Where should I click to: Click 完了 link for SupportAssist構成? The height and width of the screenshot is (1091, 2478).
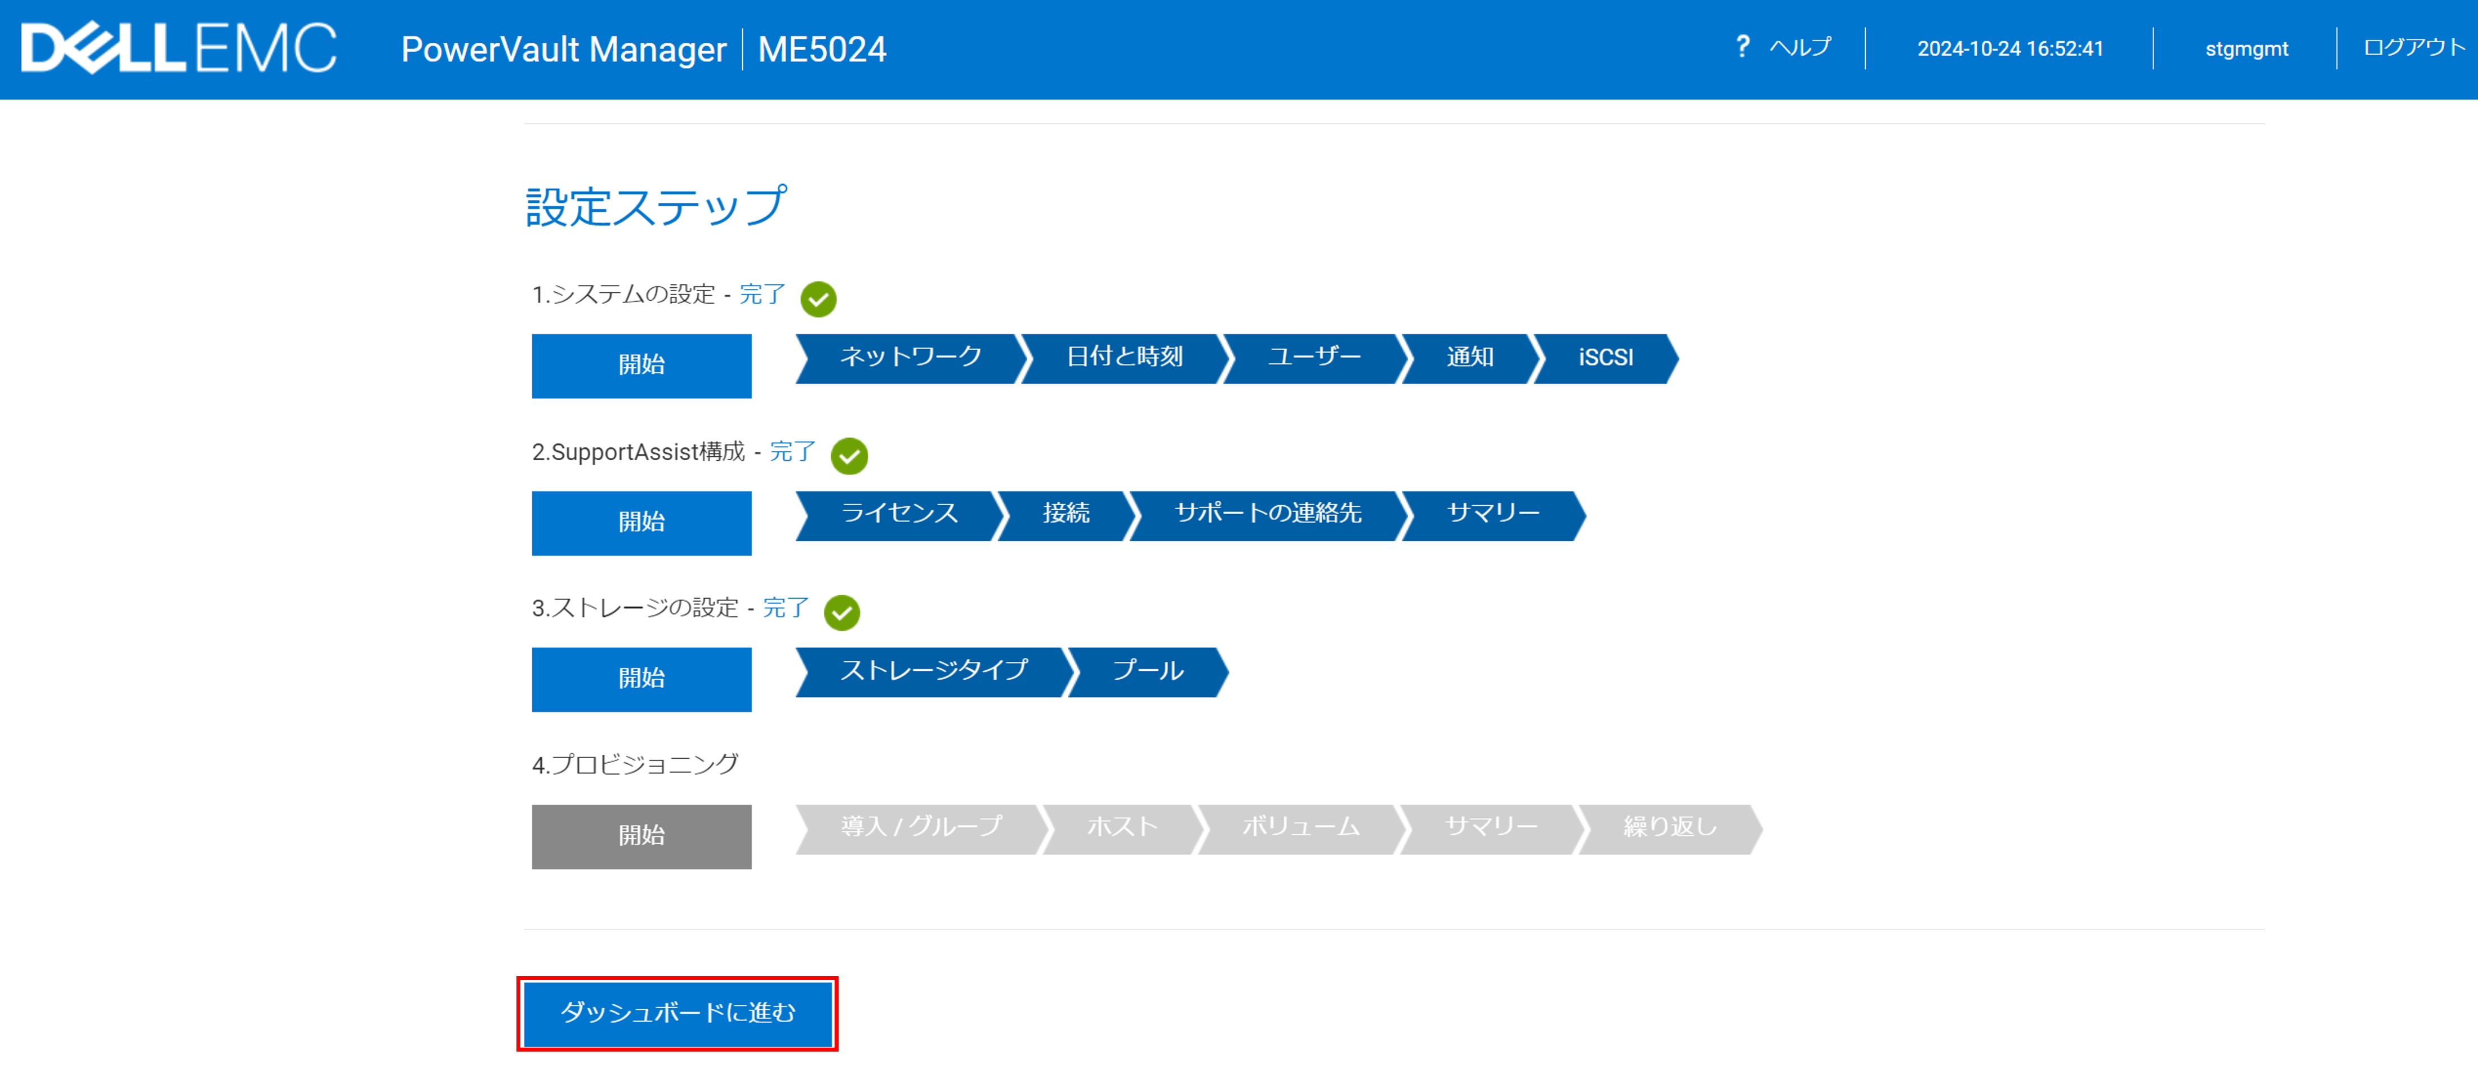coord(792,451)
